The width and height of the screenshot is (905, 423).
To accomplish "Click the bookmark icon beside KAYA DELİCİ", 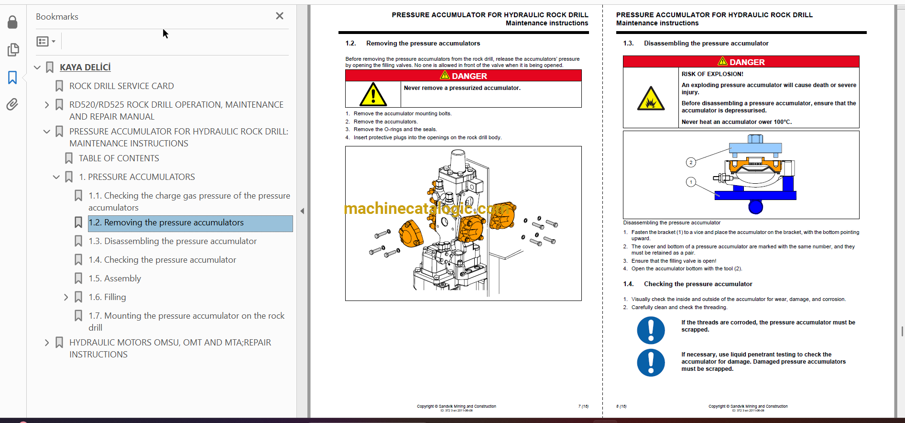I will click(50, 67).
